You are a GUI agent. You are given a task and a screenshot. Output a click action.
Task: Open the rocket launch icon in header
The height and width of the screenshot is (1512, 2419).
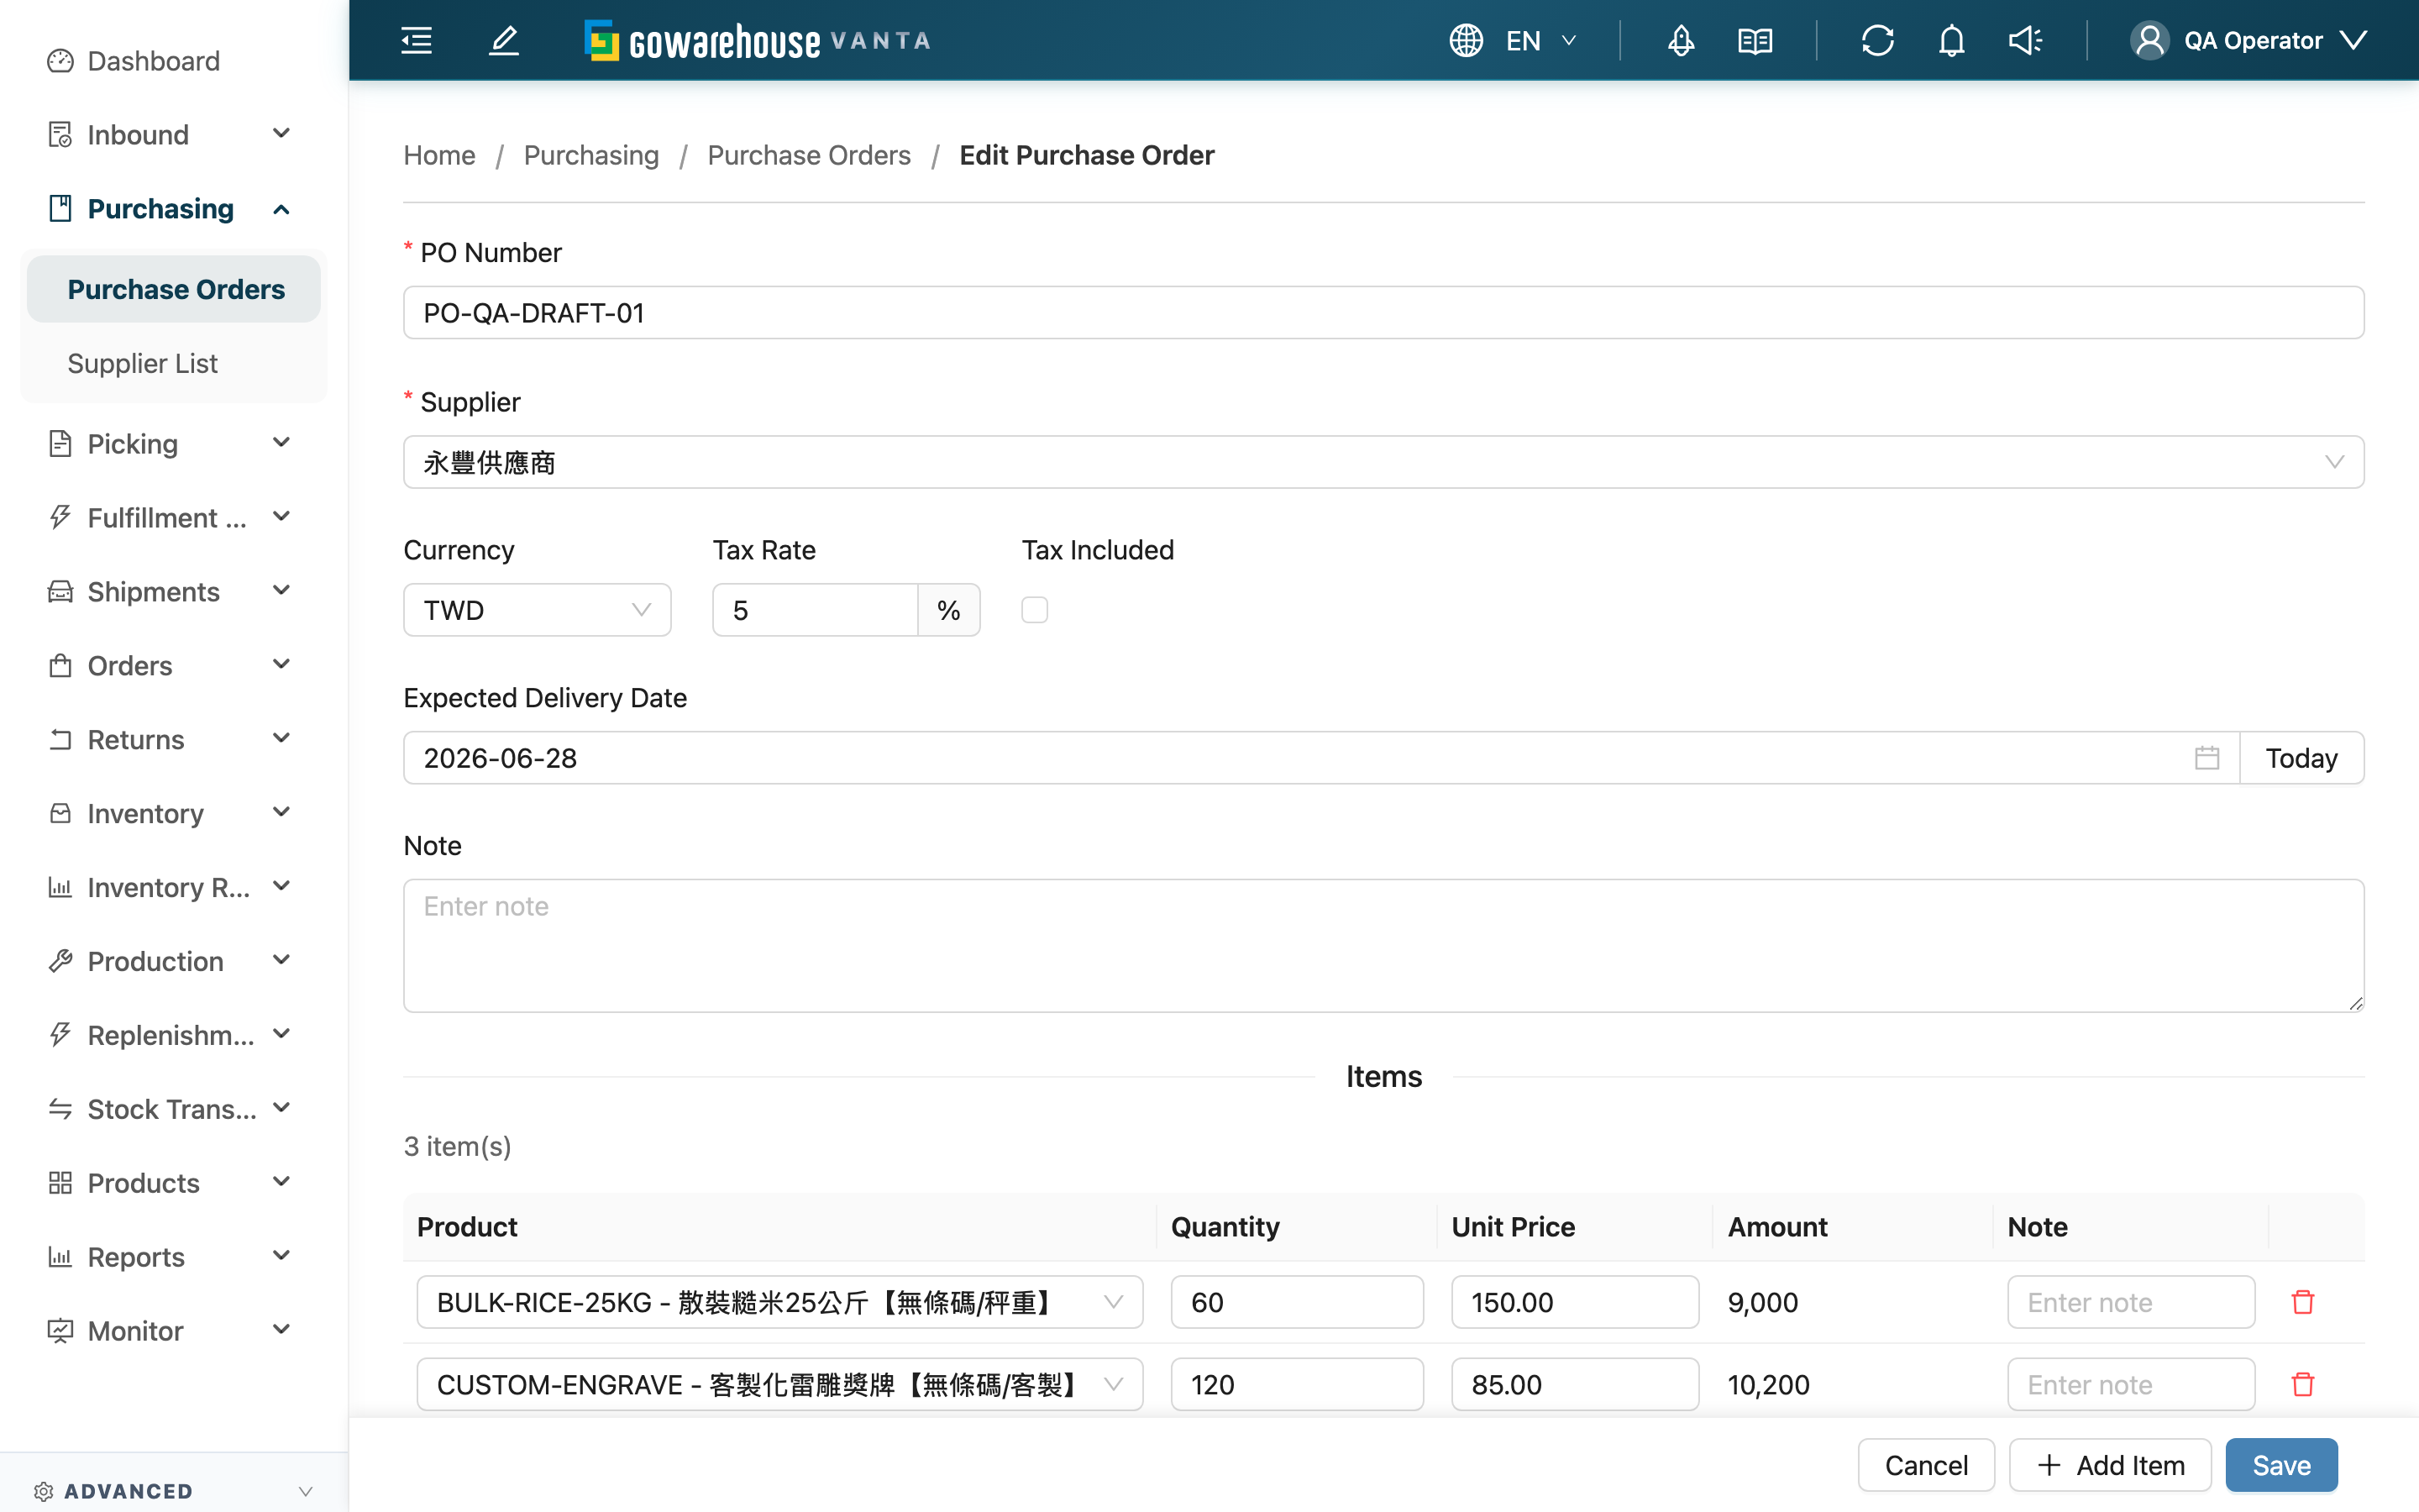pos(1682,40)
